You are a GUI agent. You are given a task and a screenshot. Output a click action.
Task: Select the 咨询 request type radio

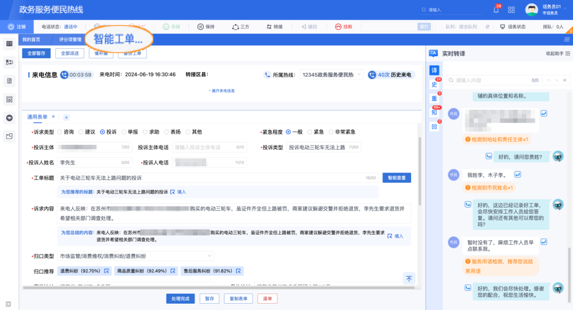[59, 132]
